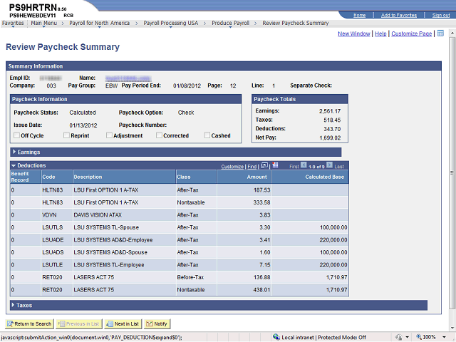Open the zoom level dropdown arrow
The width and height of the screenshot is (456, 342).
[x=444, y=337]
